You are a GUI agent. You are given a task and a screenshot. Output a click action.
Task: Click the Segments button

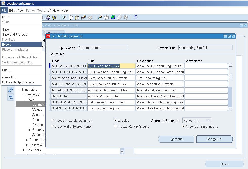[x=214, y=139]
